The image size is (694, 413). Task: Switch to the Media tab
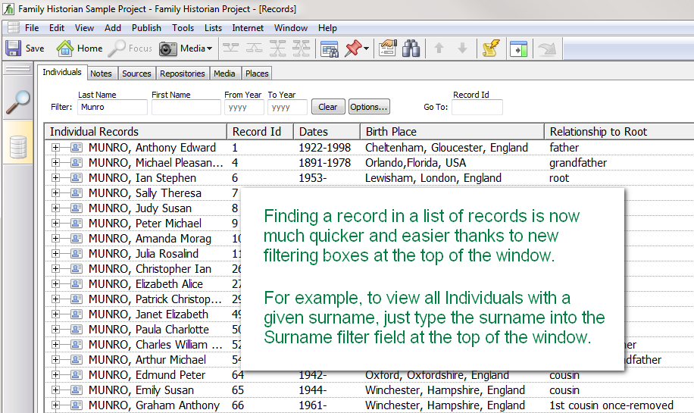[224, 74]
